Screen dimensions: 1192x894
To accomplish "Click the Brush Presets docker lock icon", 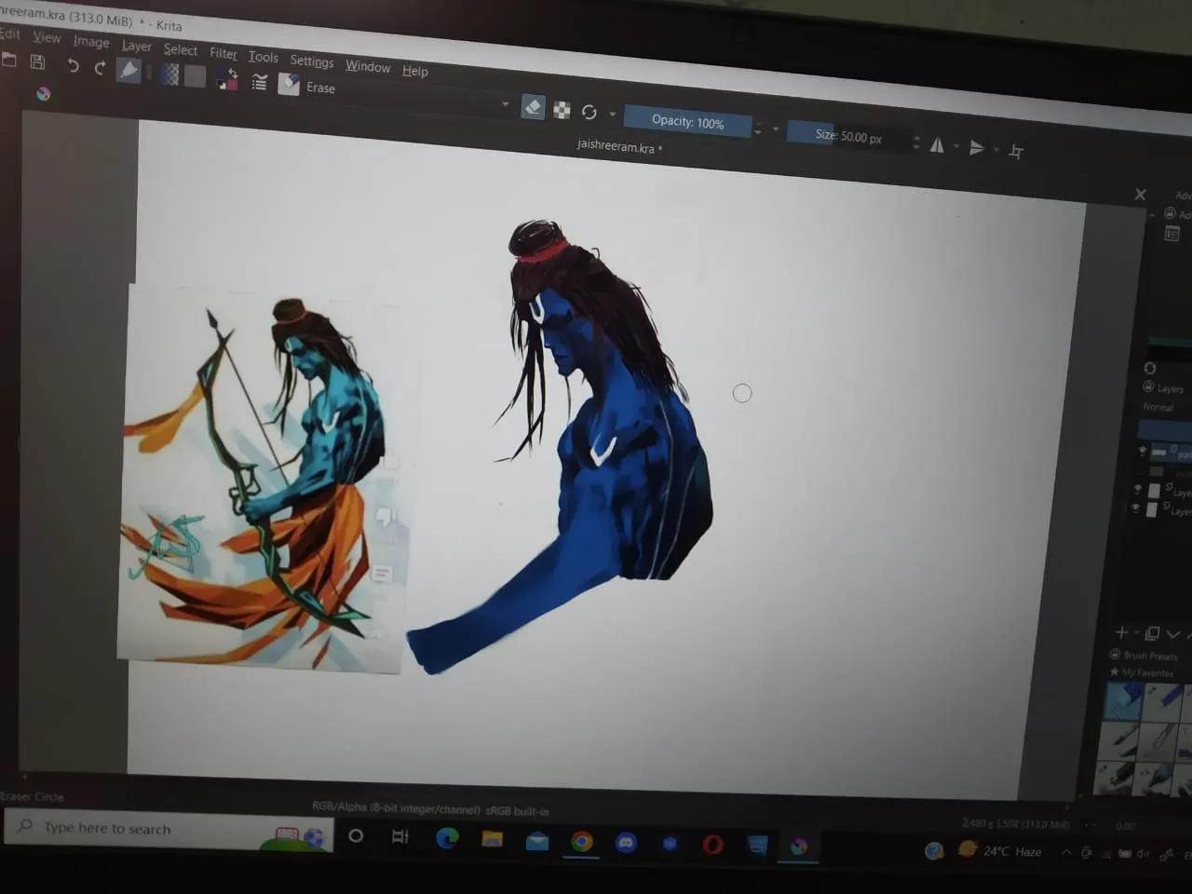I will click(1116, 655).
